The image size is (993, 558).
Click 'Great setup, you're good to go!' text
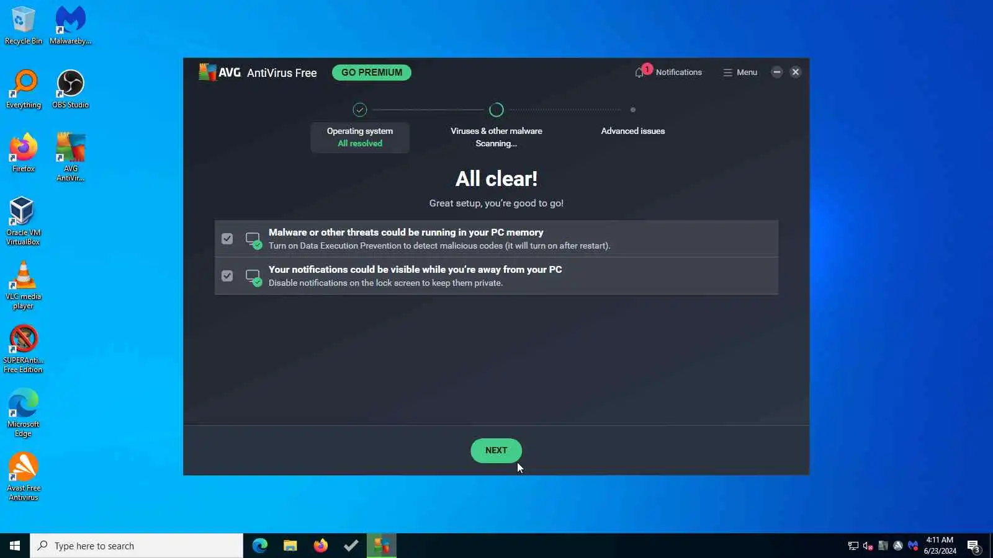pyautogui.click(x=496, y=203)
